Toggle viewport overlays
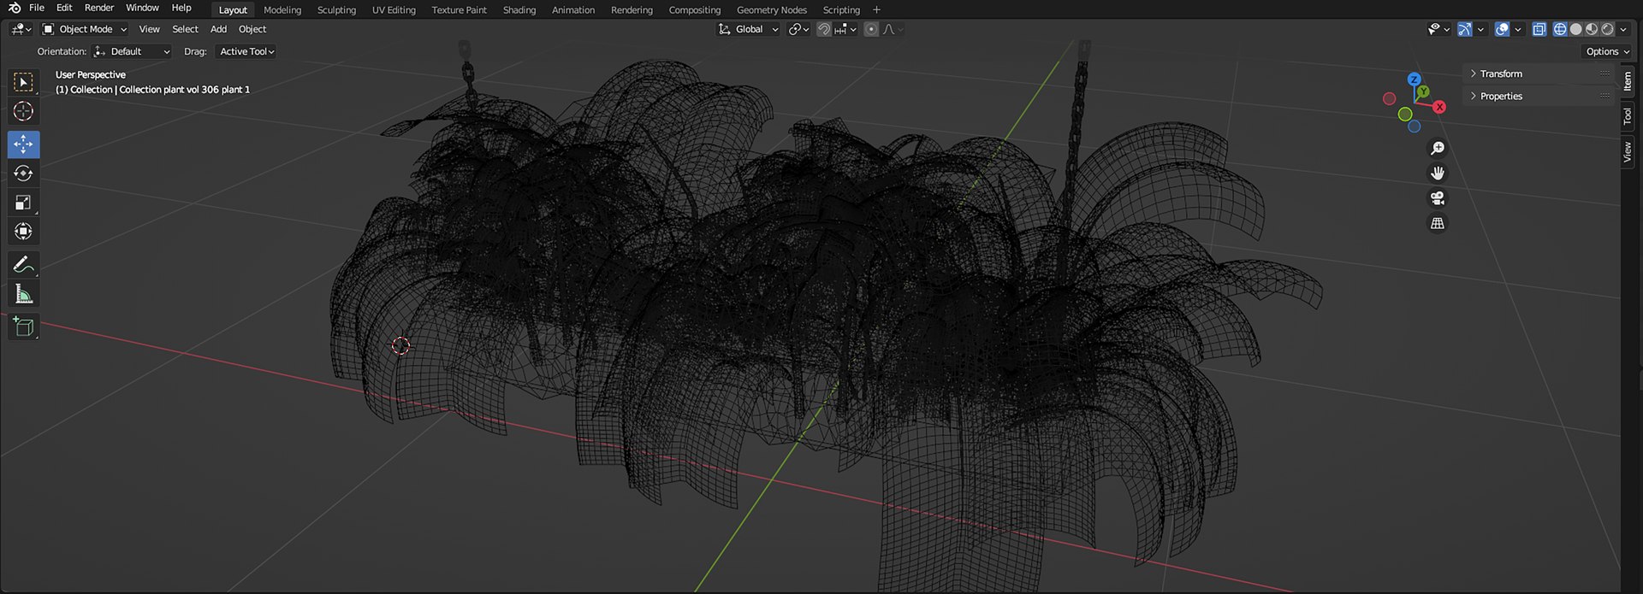 click(x=1502, y=29)
